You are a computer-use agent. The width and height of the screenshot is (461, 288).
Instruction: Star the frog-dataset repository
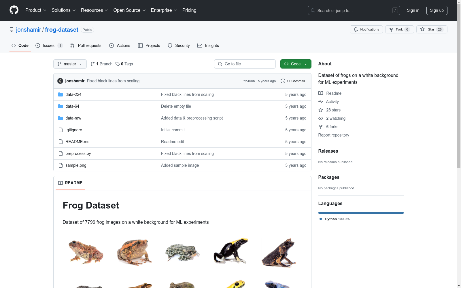coord(432,29)
